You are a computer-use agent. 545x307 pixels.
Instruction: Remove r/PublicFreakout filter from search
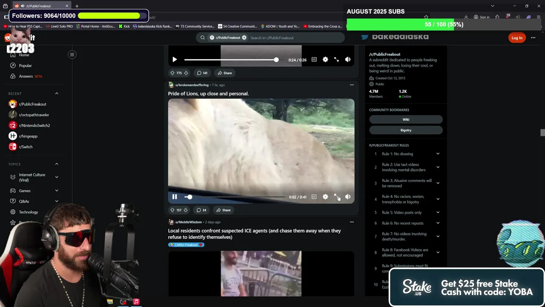[244, 38]
